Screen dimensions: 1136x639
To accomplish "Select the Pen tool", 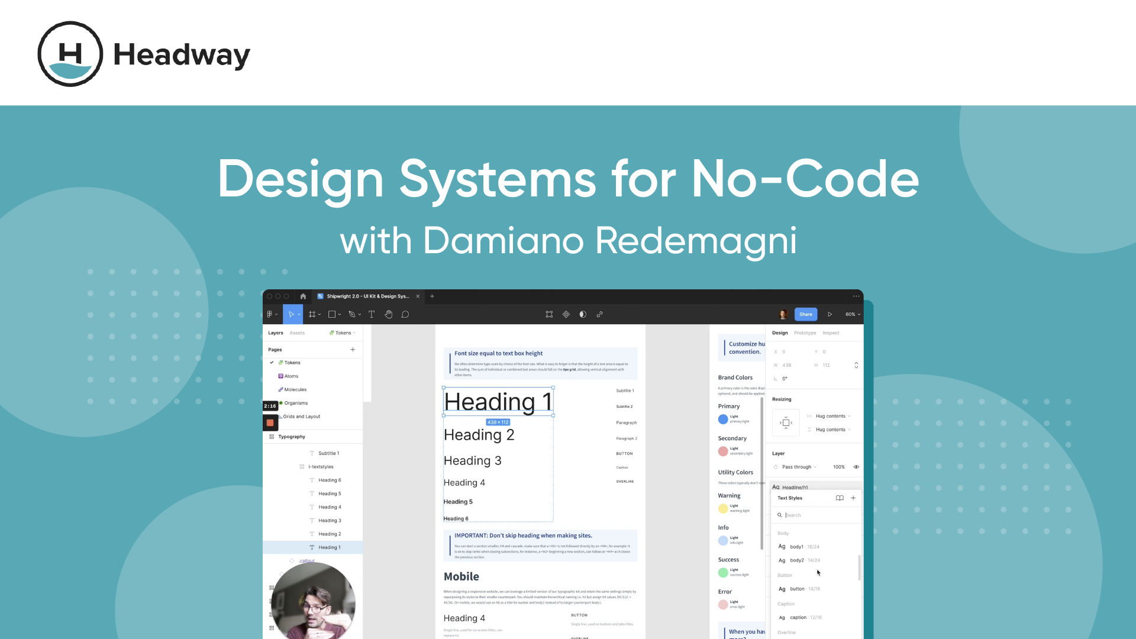I will 352,314.
